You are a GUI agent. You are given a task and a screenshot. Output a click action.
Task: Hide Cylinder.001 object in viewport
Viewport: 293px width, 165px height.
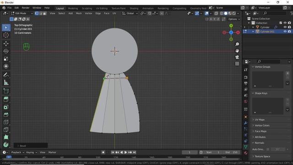[x=285, y=32]
